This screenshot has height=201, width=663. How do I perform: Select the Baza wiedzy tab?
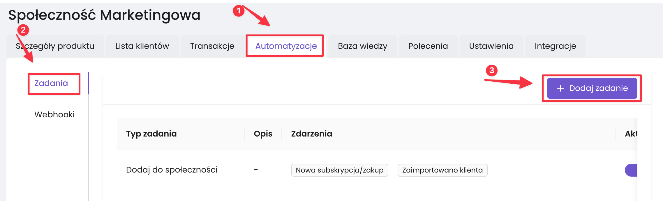tap(362, 46)
